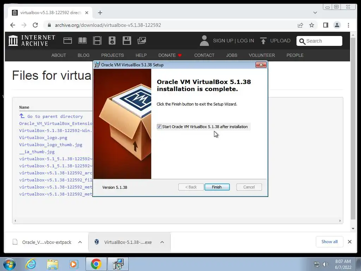Open Oracle_VM_VirtualBox_Extension file link
This screenshot has width=361, height=271.
click(x=55, y=124)
